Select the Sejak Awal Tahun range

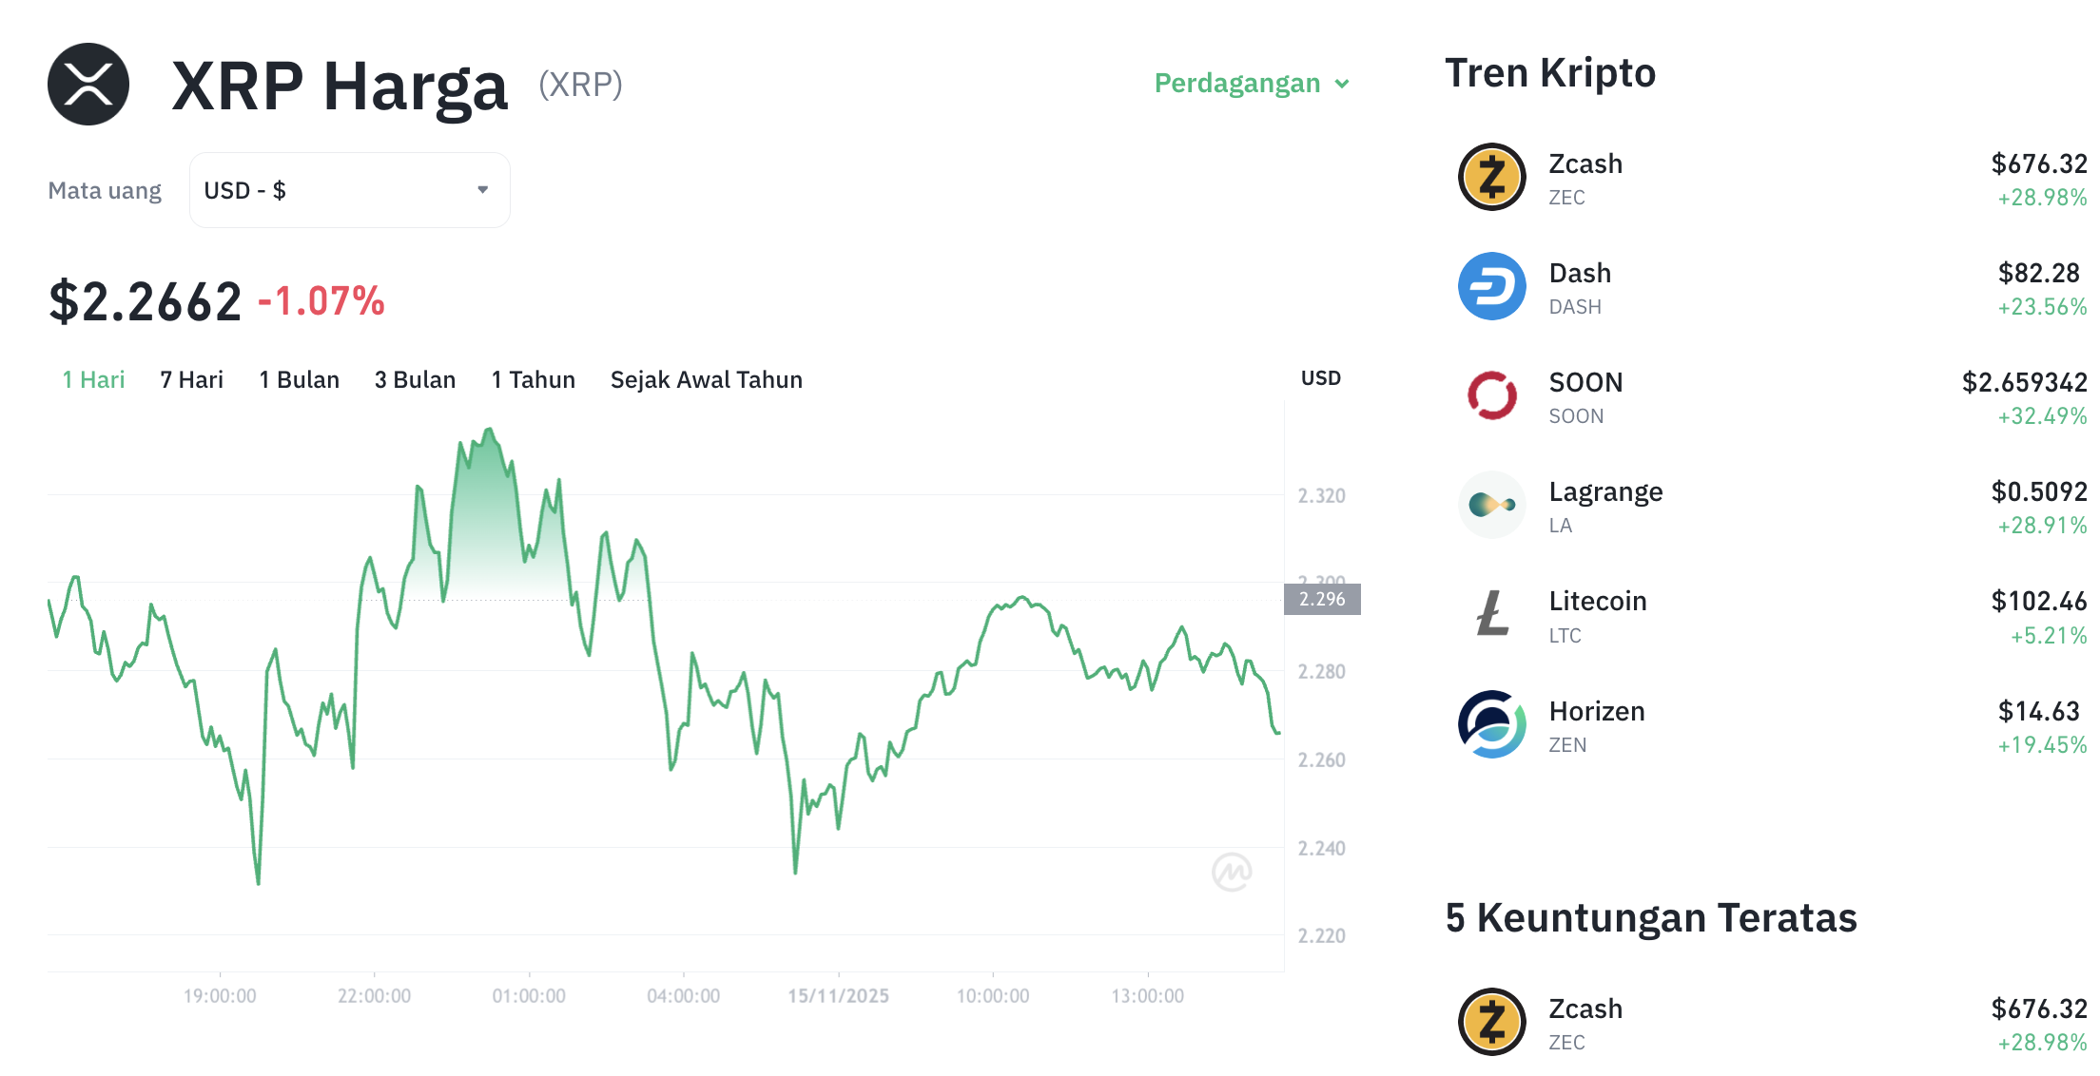(707, 379)
